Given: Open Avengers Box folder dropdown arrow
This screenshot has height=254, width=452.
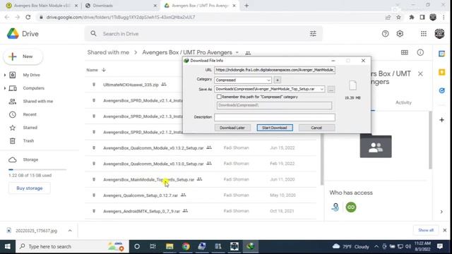Looking at the screenshot, I should 237,53.
